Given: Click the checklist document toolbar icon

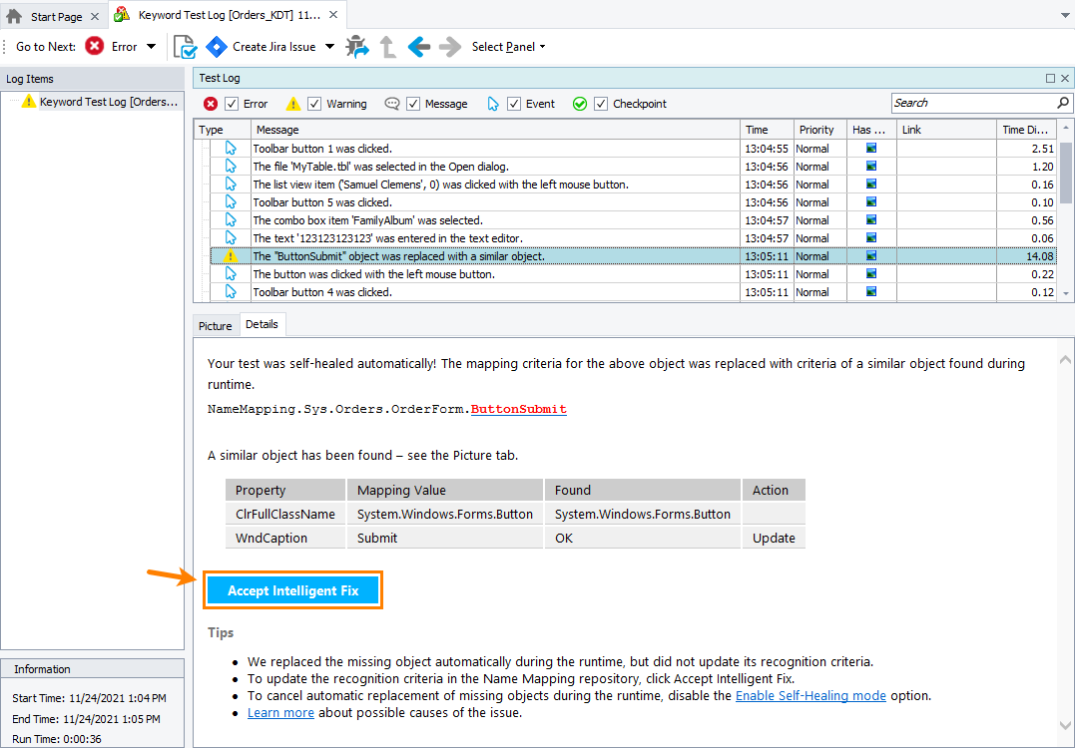Looking at the screenshot, I should coord(185,47).
